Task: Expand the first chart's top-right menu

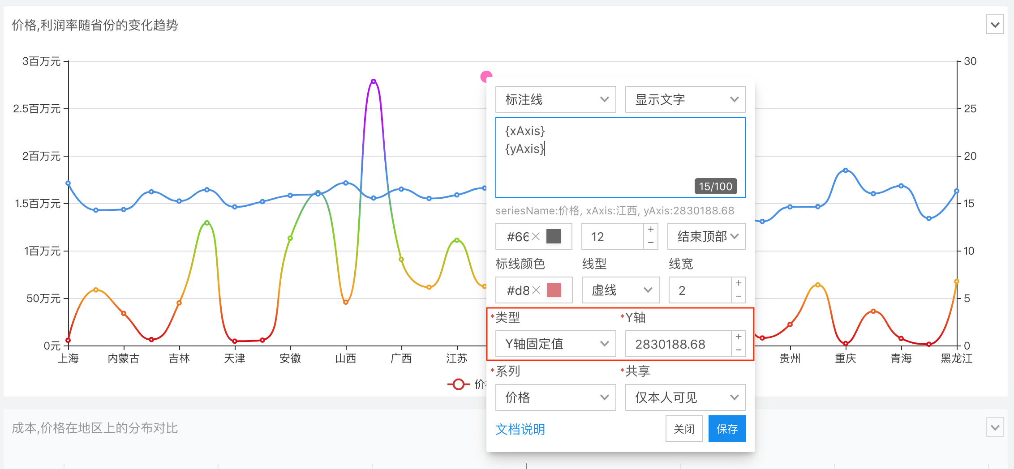Action: tap(995, 25)
